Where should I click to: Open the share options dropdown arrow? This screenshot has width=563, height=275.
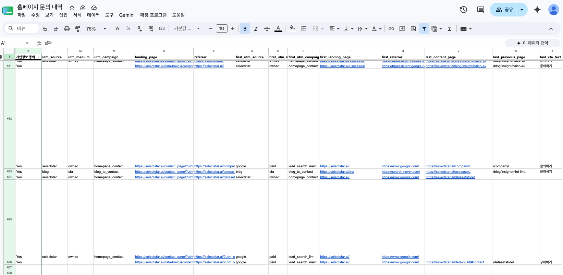click(522, 10)
